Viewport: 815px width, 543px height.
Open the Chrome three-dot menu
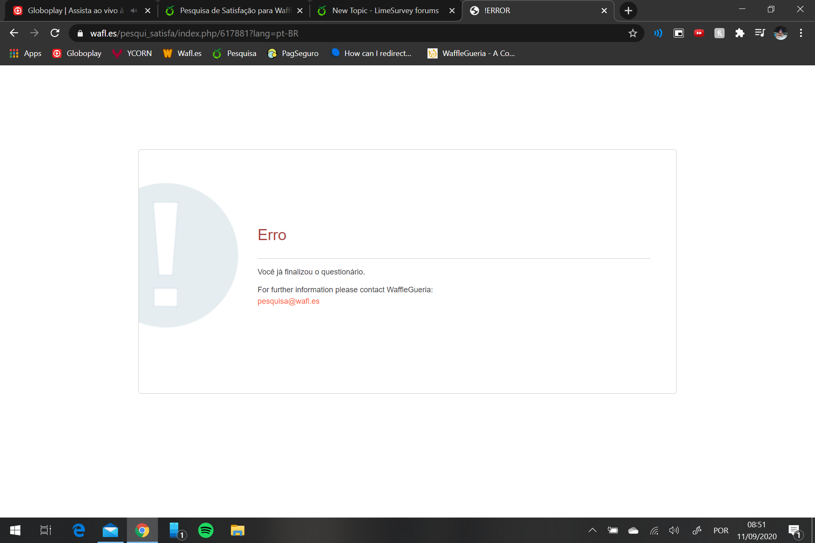(801, 33)
